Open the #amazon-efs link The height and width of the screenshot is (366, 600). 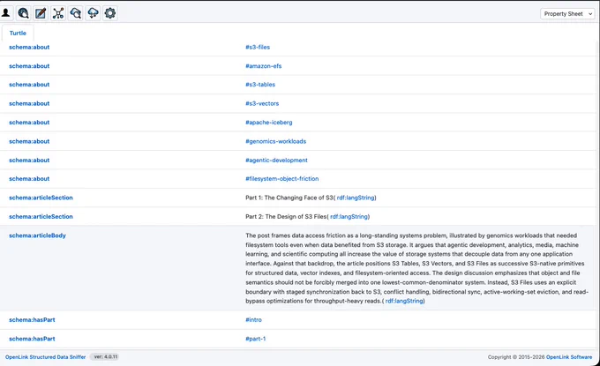coord(263,66)
